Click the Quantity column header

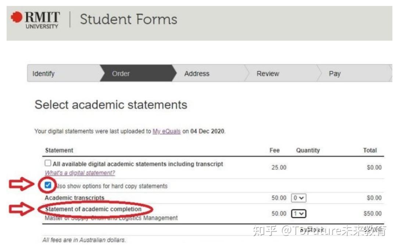[x=308, y=150]
